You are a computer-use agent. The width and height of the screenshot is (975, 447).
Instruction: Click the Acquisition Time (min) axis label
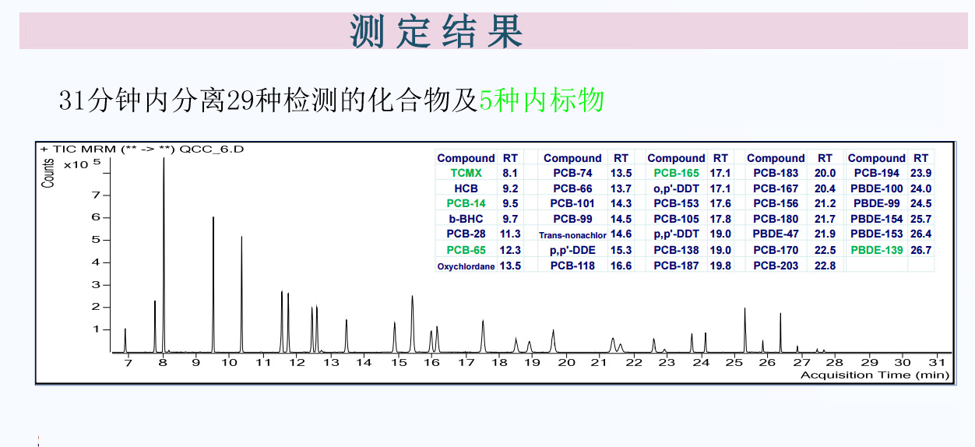pyautogui.click(x=875, y=375)
